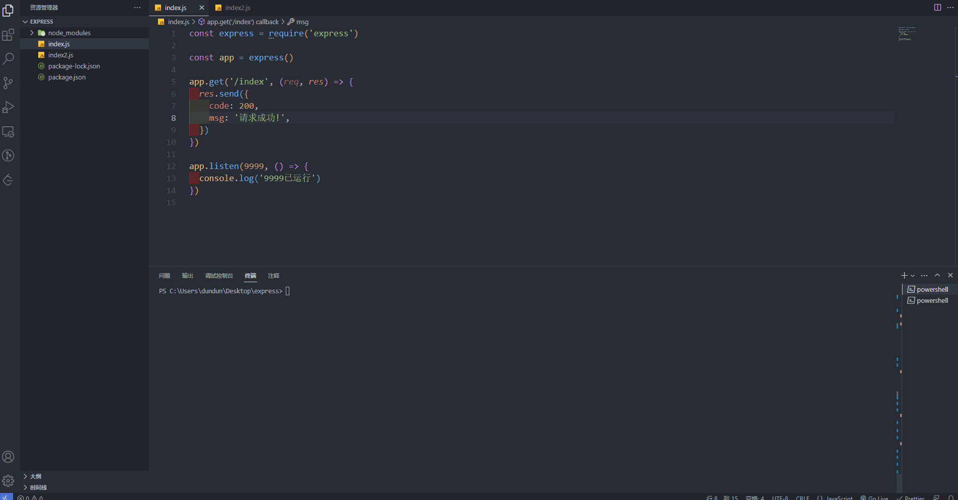
Task: Select index.js in the file explorer
Action: pos(85,44)
